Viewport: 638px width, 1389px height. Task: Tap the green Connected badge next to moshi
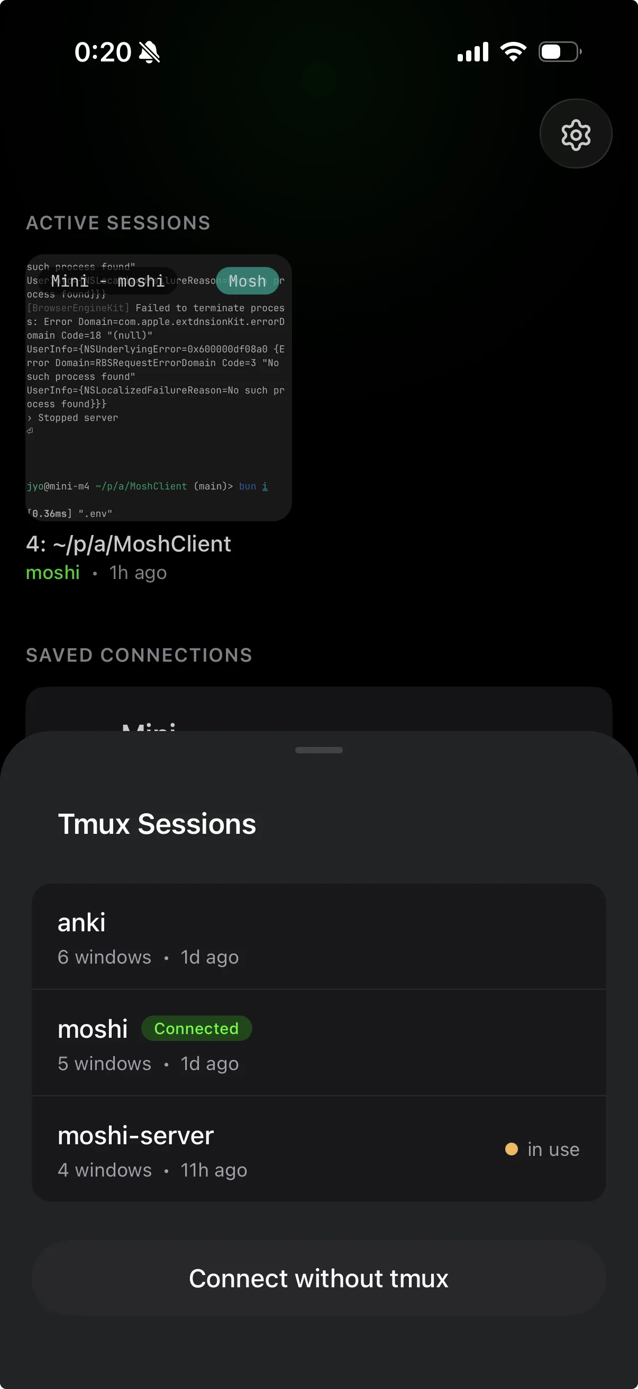tap(196, 1028)
